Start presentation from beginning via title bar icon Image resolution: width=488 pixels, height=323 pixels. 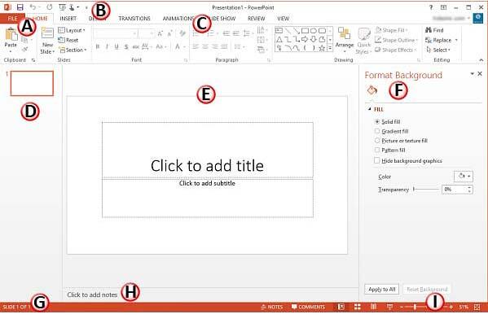point(62,7)
